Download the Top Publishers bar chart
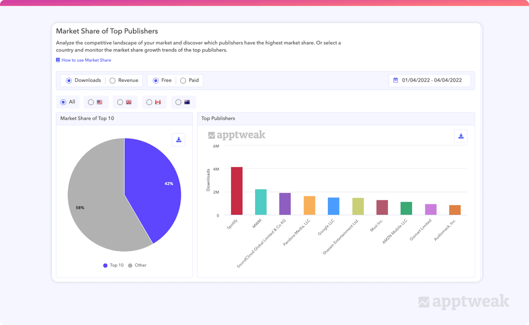The height and width of the screenshot is (325, 529). pyautogui.click(x=461, y=136)
